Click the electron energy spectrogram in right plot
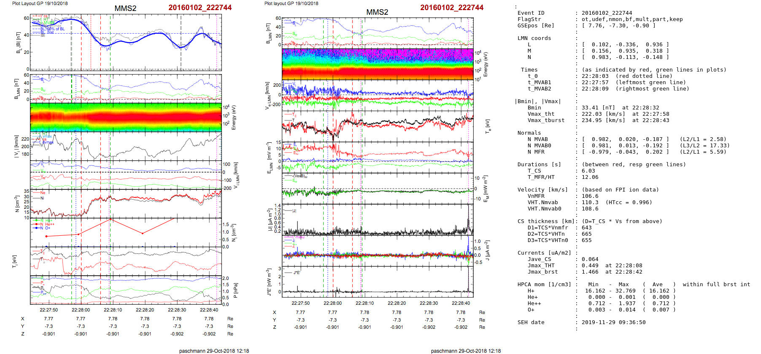 click(x=378, y=64)
